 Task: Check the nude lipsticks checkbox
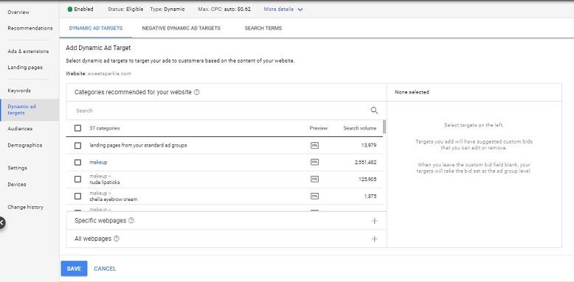click(x=77, y=179)
